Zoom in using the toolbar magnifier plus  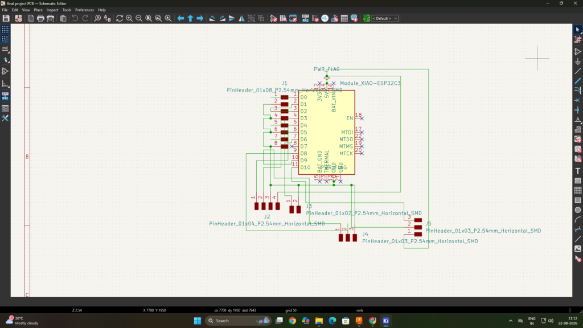pyautogui.click(x=129, y=18)
